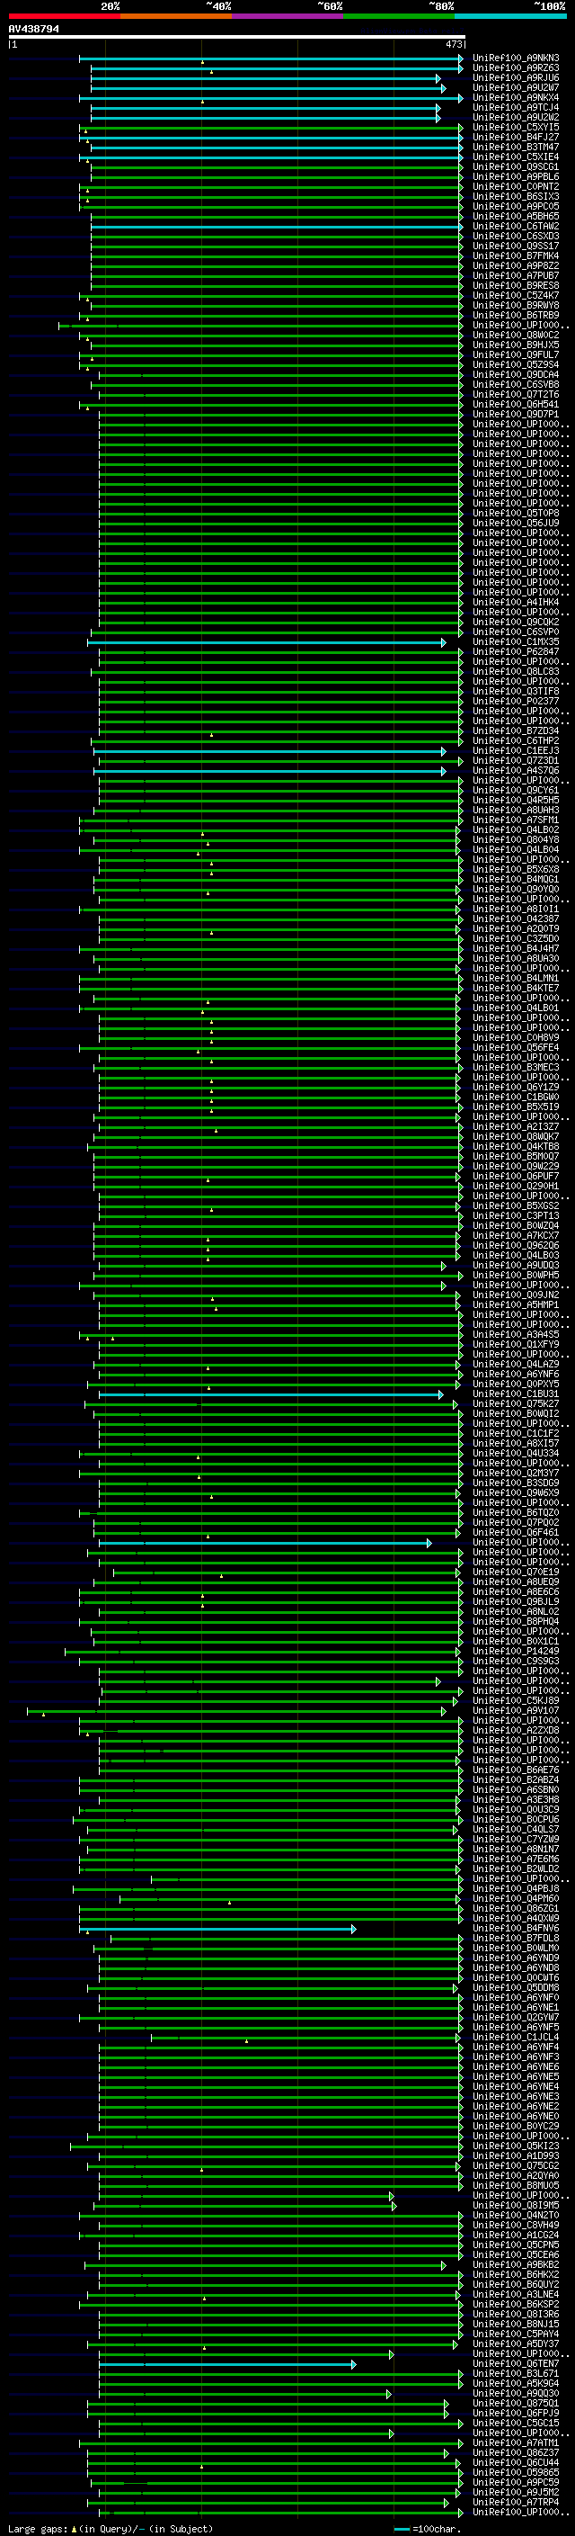This screenshot has height=2536, width=575.
Task: Select UniRef100_Q8LC83 label
Action: 516,671
